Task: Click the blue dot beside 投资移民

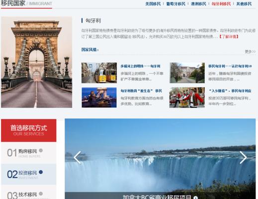Action: pyautogui.click(x=41, y=172)
